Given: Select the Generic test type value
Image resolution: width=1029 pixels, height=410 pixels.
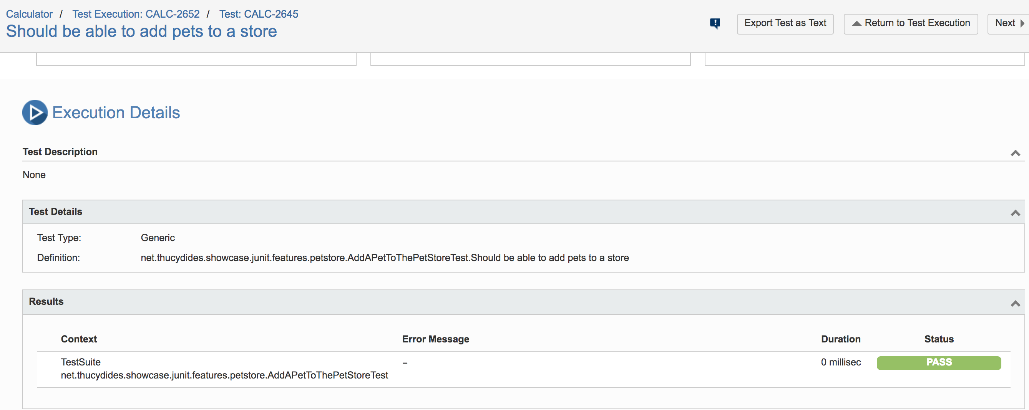Looking at the screenshot, I should click(158, 238).
